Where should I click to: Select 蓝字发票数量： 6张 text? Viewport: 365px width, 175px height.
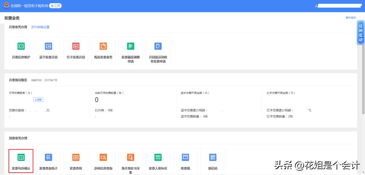click(194, 116)
